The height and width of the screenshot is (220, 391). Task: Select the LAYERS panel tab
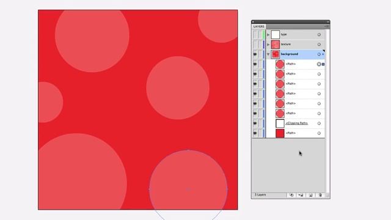(x=259, y=26)
